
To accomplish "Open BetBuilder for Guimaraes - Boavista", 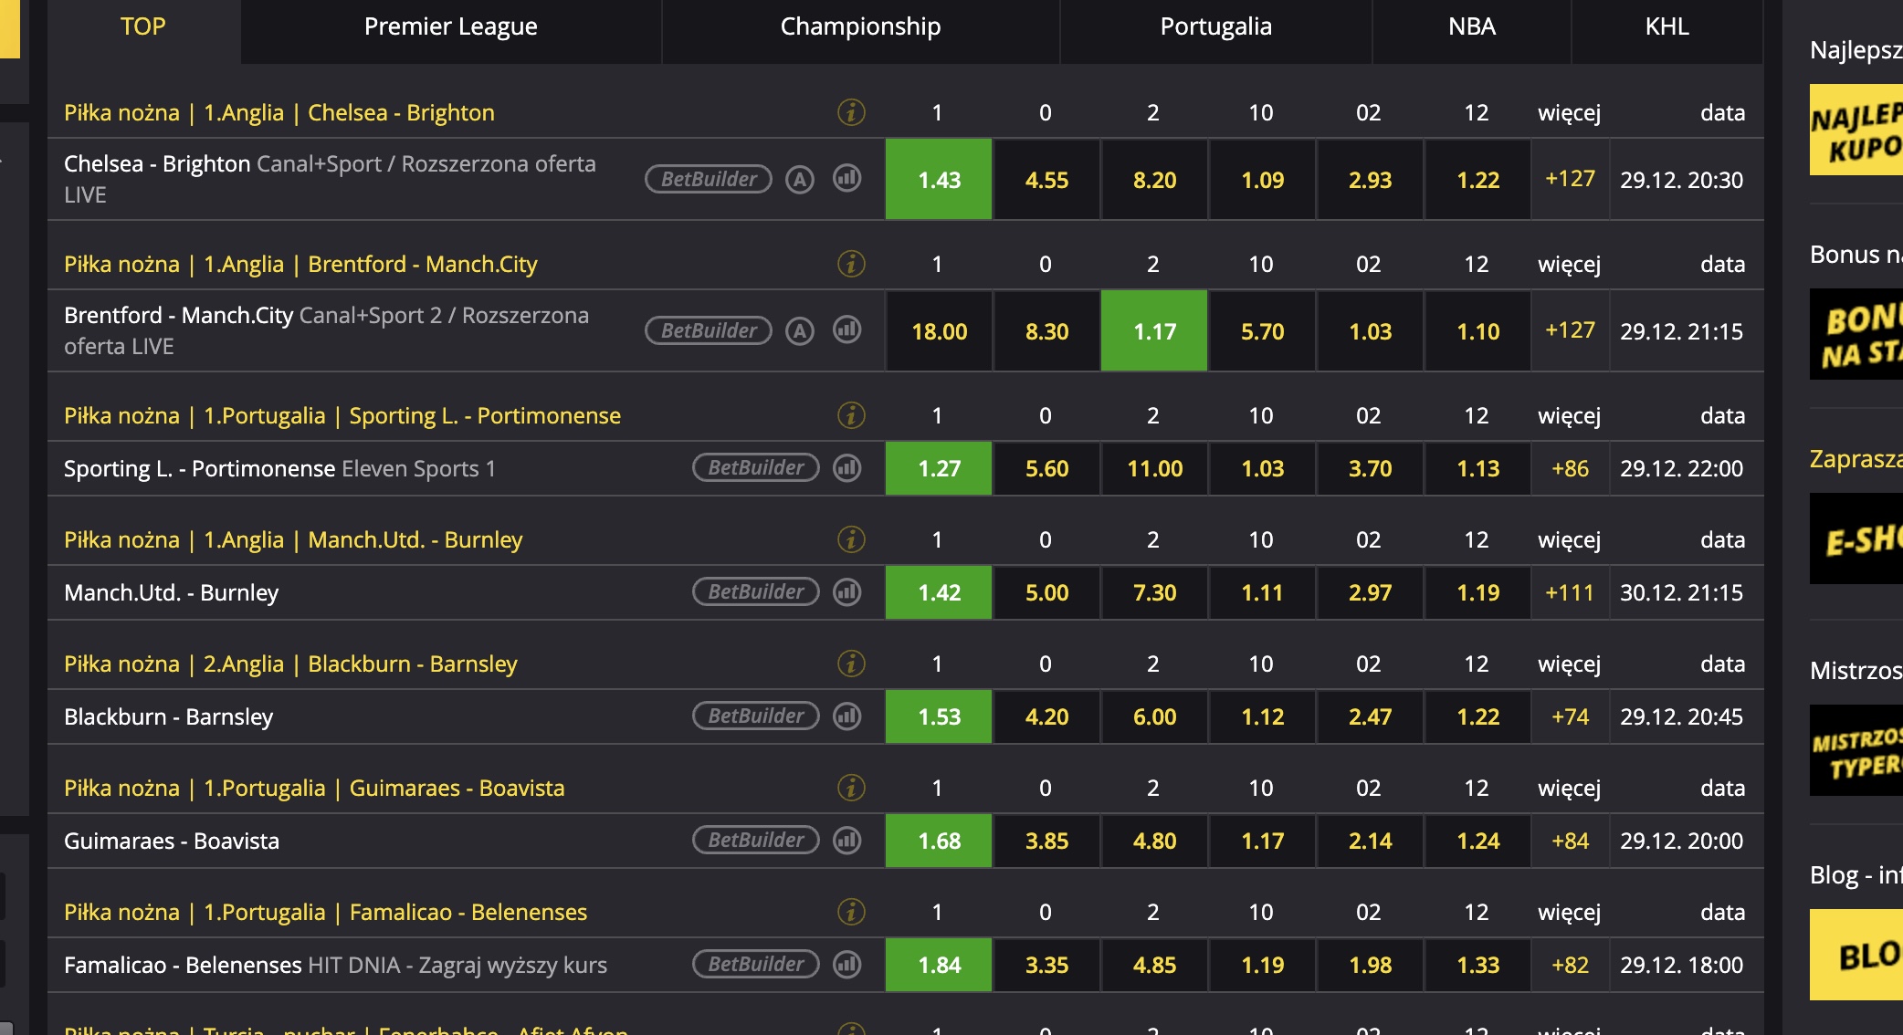I will coord(756,840).
